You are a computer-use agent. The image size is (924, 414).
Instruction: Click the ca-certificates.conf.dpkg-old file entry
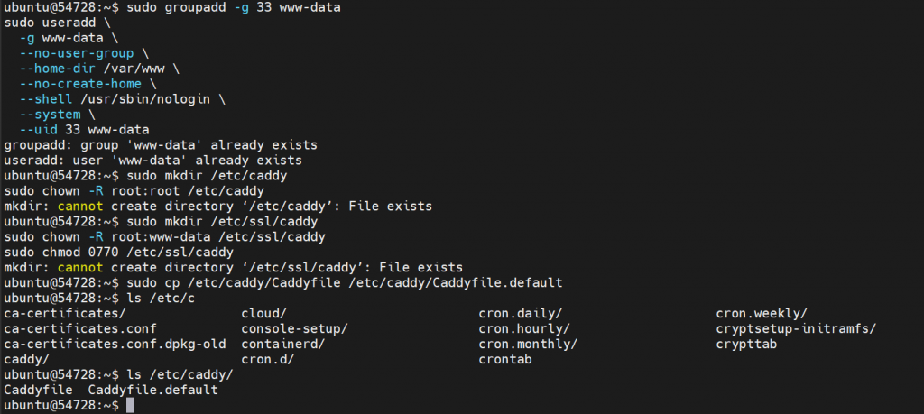tap(115, 345)
